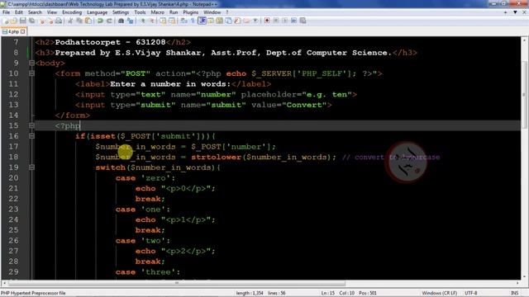
Task: Click "PHP Hypertext Preprocessor file" in the status bar
Action: (33, 293)
